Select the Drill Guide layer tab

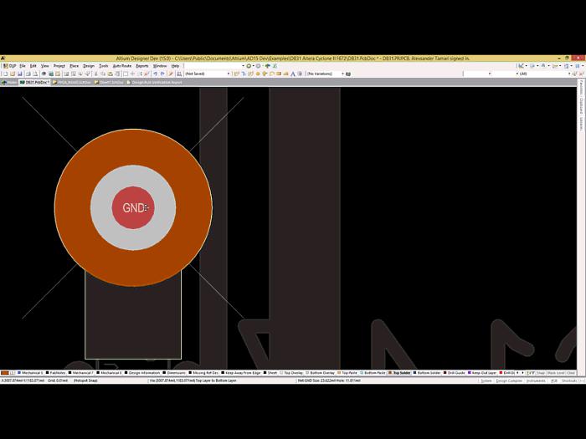click(x=454, y=373)
